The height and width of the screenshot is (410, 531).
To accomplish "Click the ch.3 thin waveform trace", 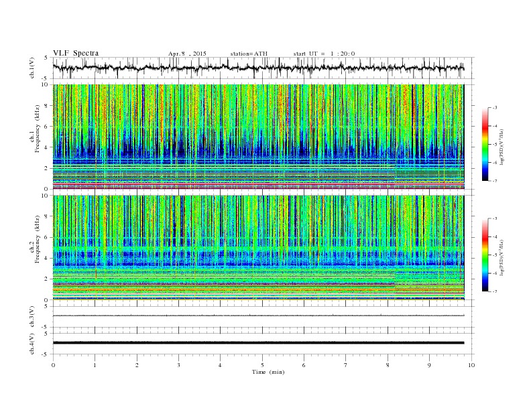I will click(x=258, y=316).
